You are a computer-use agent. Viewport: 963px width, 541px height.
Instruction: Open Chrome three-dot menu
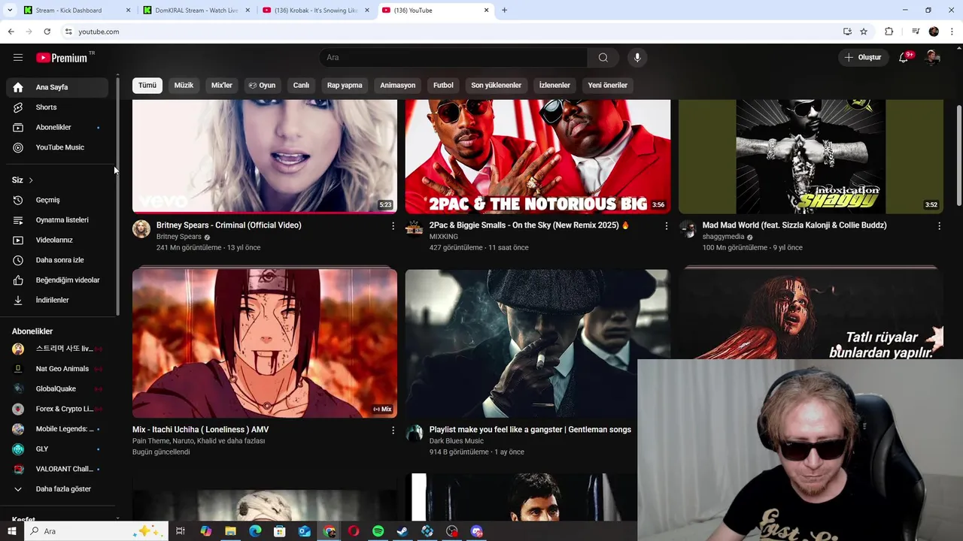pos(952,32)
